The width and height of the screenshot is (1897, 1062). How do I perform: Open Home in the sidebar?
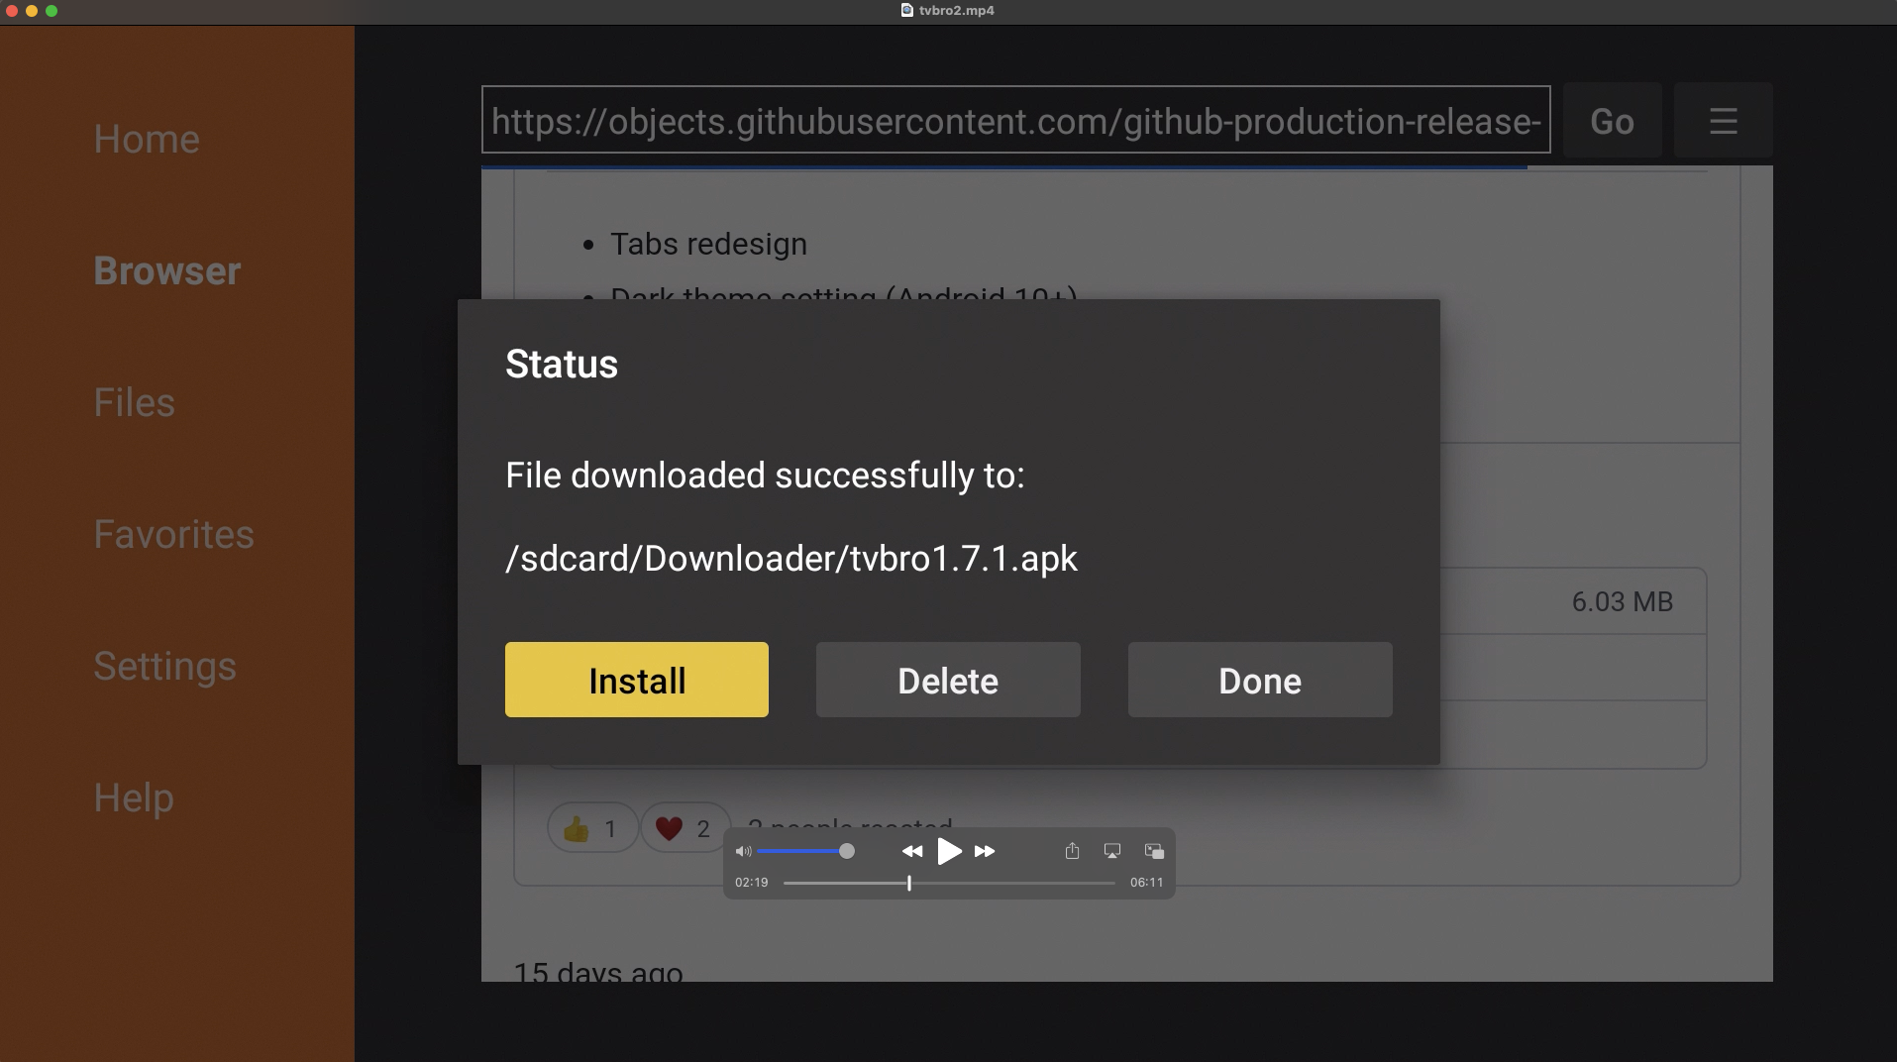[x=147, y=139]
